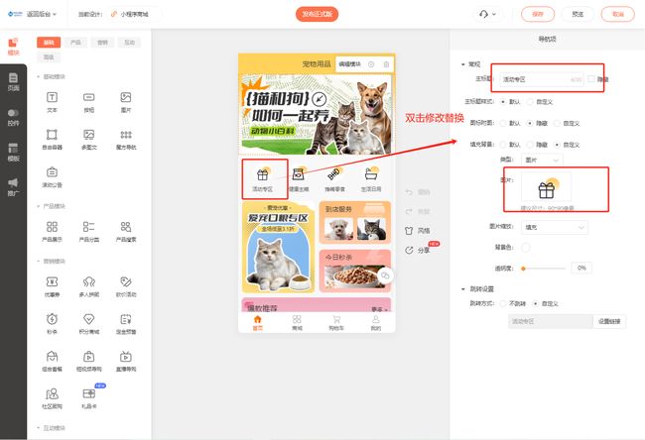Open the 类型 image type dropdown
Viewport: 645px width, 440px height.
[542, 160]
